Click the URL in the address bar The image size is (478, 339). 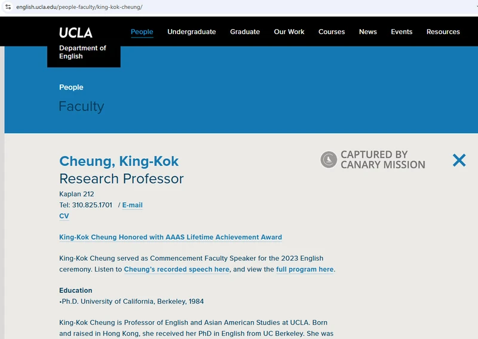point(79,7)
